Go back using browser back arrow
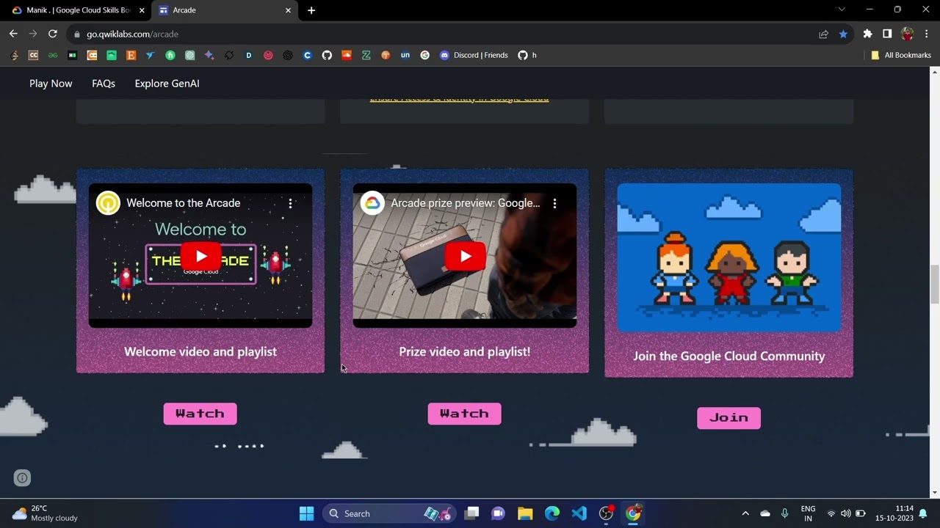Screen dimensions: 940x528 (x=13, y=34)
